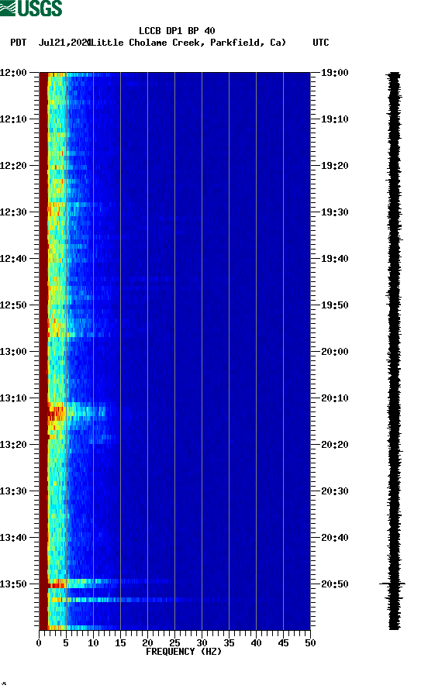The height and width of the screenshot is (692, 428).
Task: Click the 13:30 PDT time label
Action: click(13, 491)
